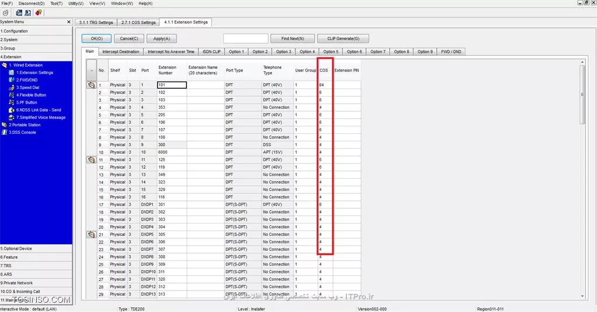Select the 3.DSS Console tree item

pyautogui.click(x=23, y=132)
